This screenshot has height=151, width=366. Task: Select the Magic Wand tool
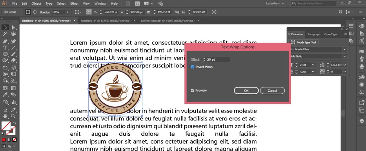(5, 34)
